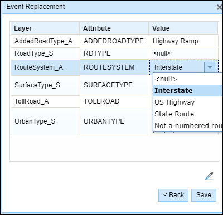Viewport: 223px width, 215px height.
Task: Select the RoadType_S layer cell
Action: pos(45,53)
